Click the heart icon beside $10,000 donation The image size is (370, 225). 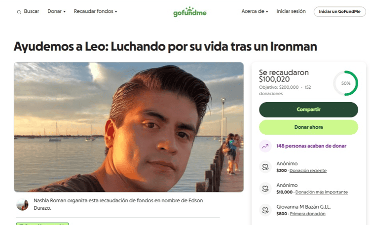pyautogui.click(x=265, y=188)
